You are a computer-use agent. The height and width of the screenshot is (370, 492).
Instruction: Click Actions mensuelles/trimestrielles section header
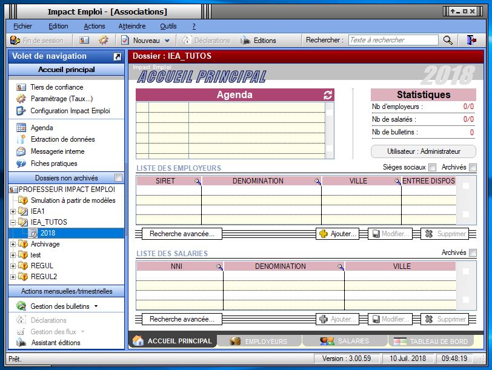(x=66, y=291)
